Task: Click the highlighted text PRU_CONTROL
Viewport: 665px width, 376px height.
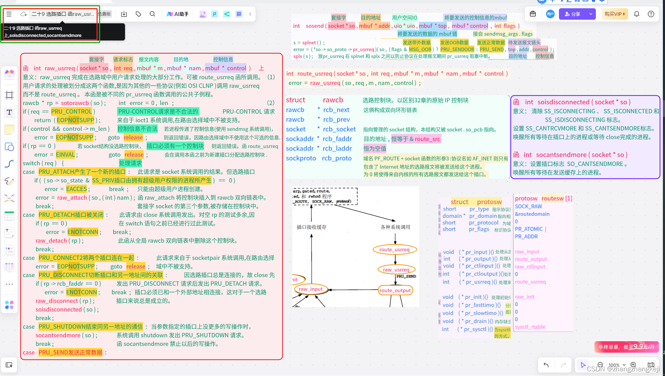Action: point(71,111)
